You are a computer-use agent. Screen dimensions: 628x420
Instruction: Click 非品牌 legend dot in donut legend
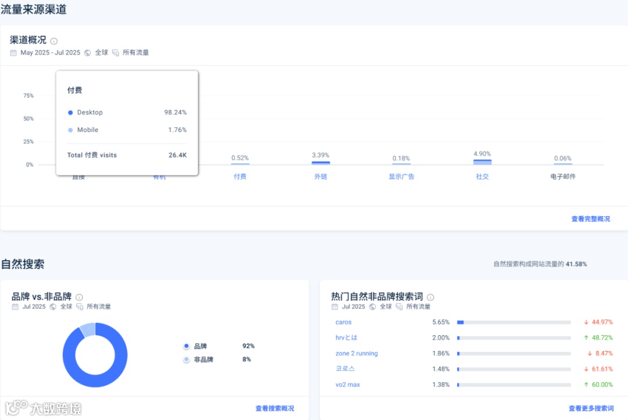coord(186,360)
